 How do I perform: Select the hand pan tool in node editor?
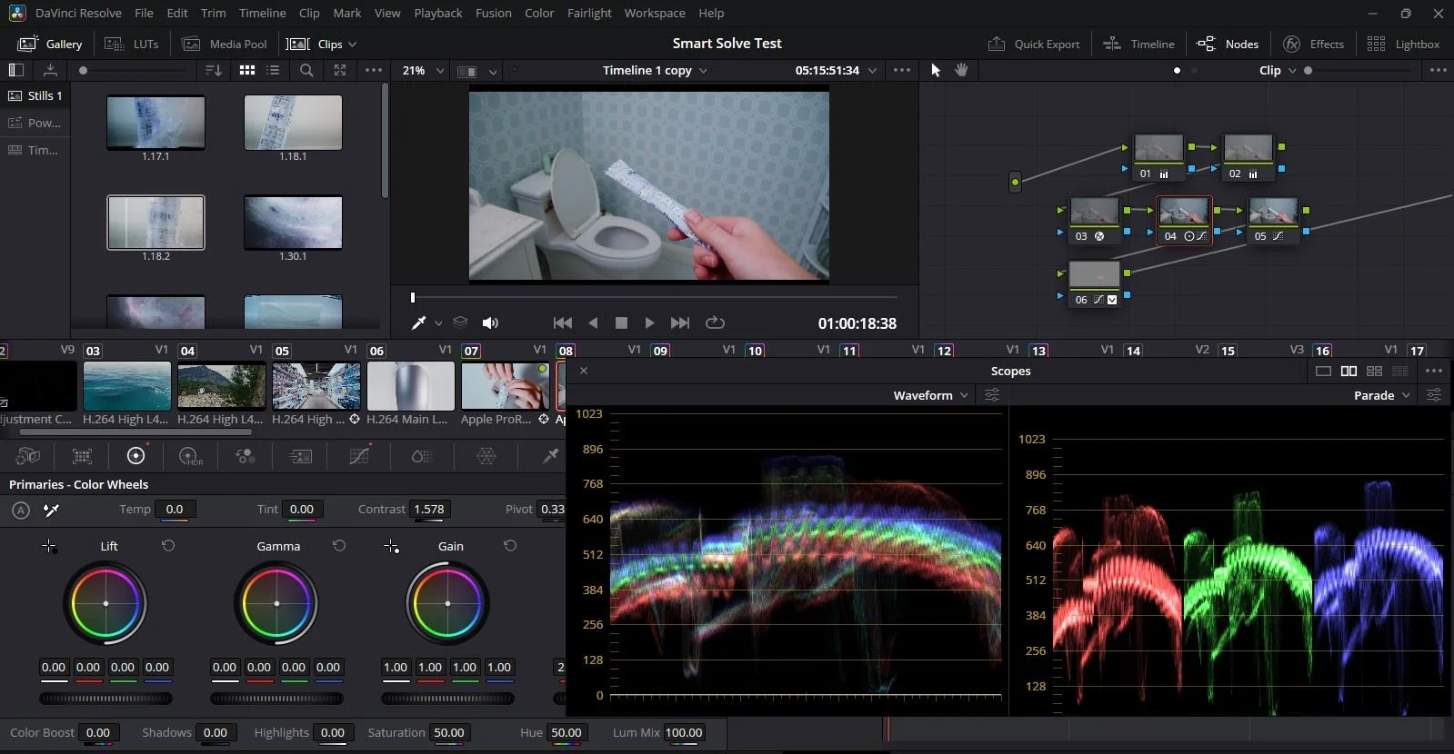pyautogui.click(x=961, y=70)
